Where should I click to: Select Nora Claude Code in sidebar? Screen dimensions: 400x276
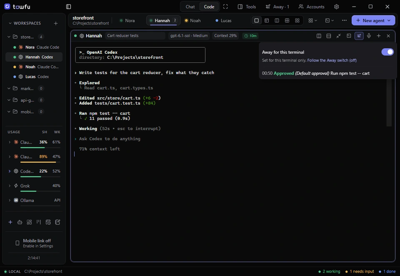(x=34, y=47)
